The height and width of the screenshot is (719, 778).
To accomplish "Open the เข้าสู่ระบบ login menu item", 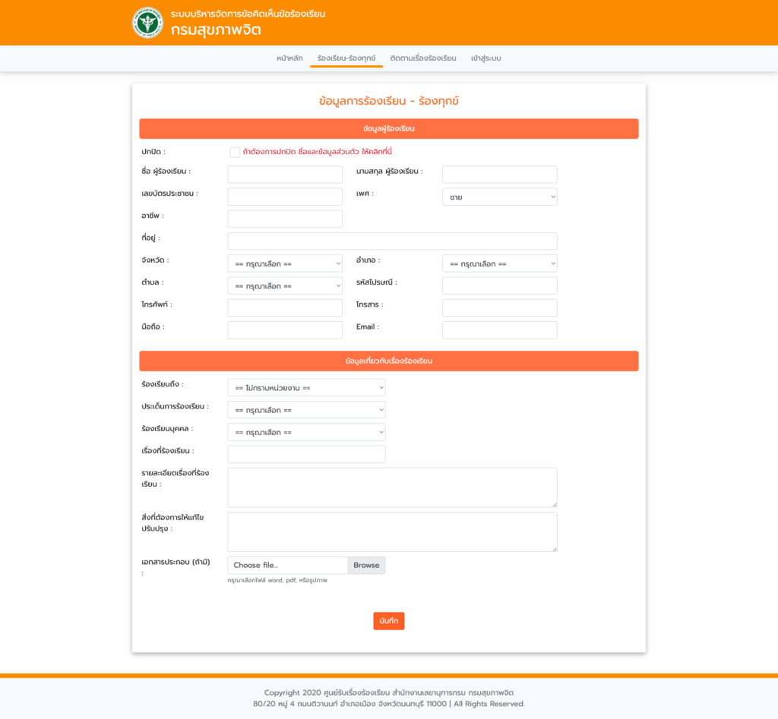I will tap(485, 58).
